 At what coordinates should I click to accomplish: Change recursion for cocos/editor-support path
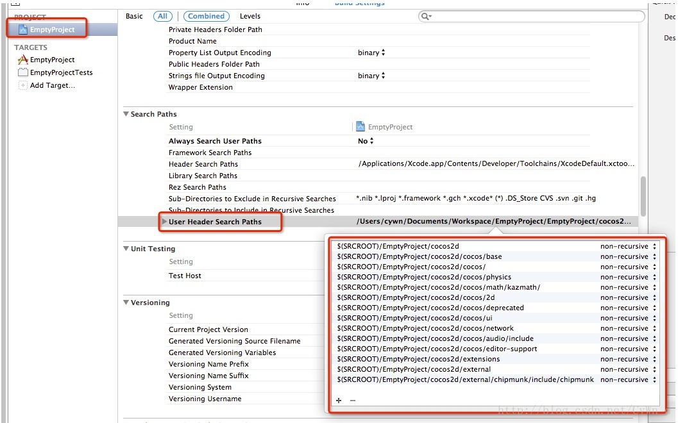coord(628,349)
